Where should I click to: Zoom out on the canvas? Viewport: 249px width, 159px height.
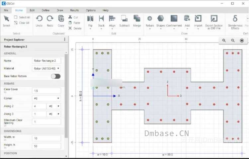click(233, 40)
